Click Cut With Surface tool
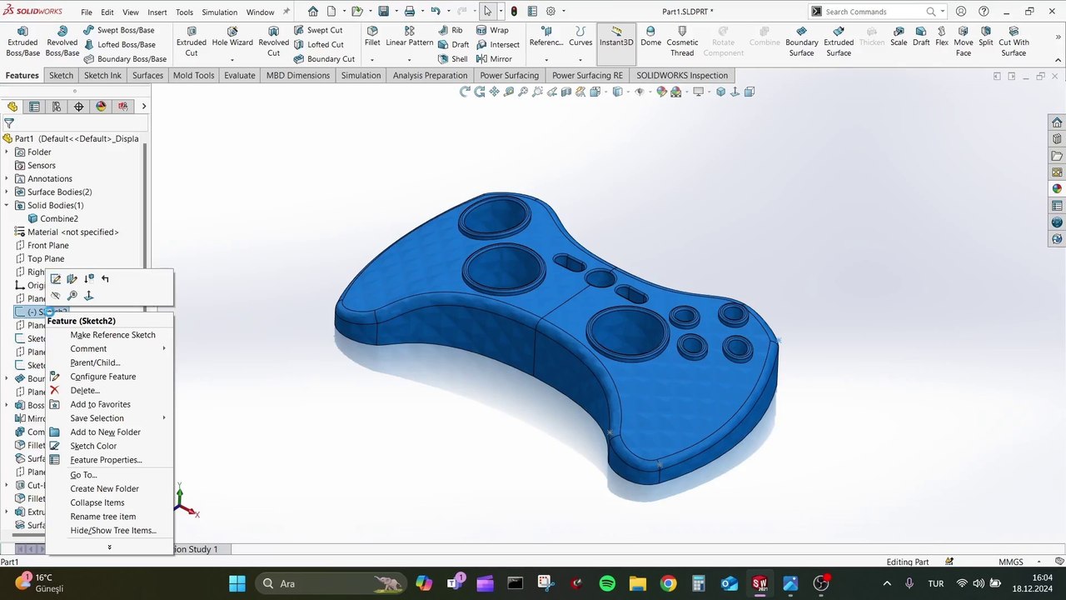The image size is (1066, 600). point(1014,41)
